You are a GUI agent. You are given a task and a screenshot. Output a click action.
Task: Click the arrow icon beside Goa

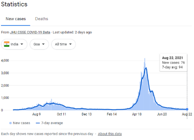point(43,44)
